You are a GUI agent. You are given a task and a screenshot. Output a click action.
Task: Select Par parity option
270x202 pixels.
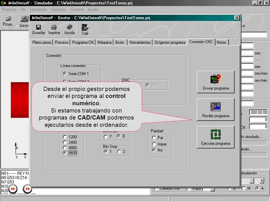pos(157,138)
